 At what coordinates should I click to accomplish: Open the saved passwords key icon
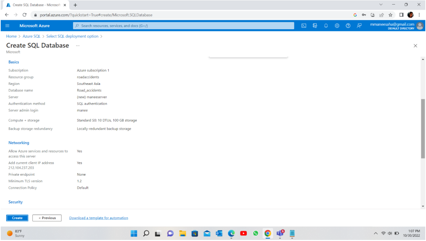(364, 15)
